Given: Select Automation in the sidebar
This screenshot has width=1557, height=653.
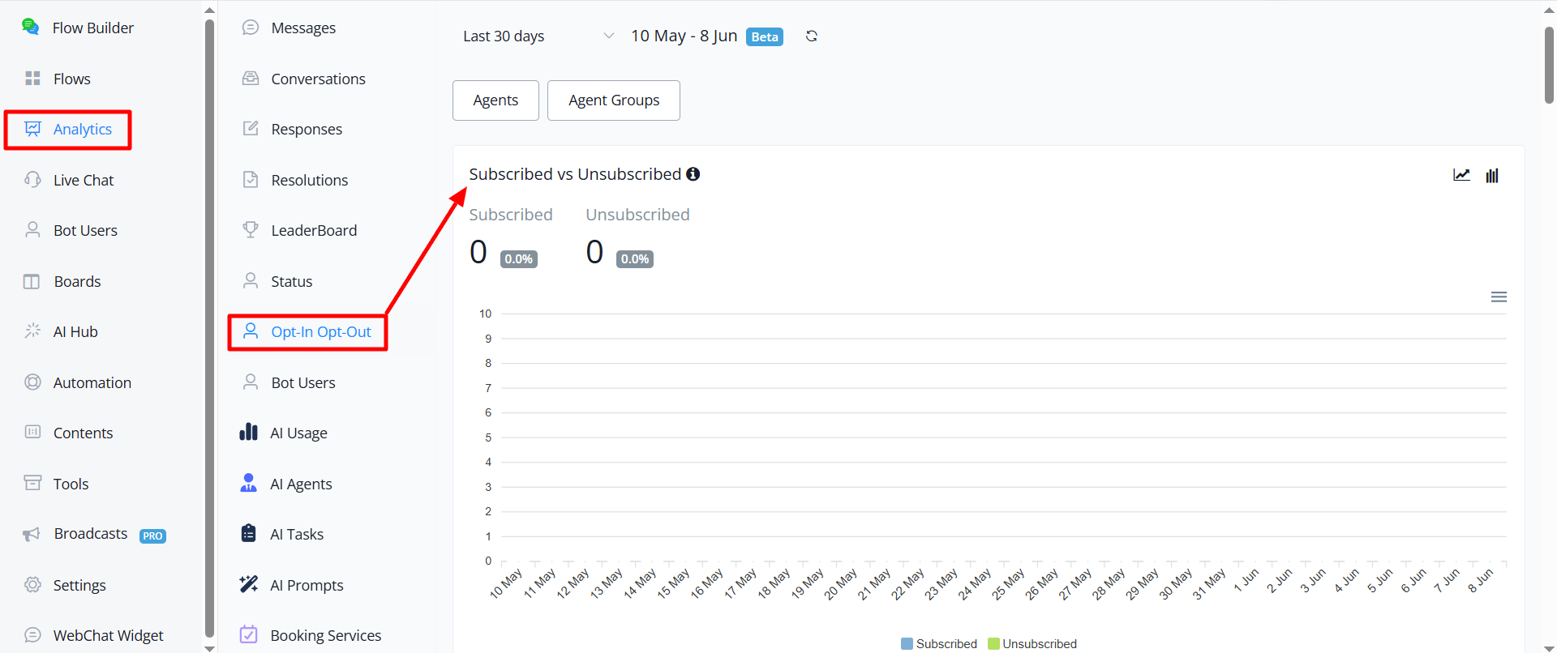Looking at the screenshot, I should 92,382.
